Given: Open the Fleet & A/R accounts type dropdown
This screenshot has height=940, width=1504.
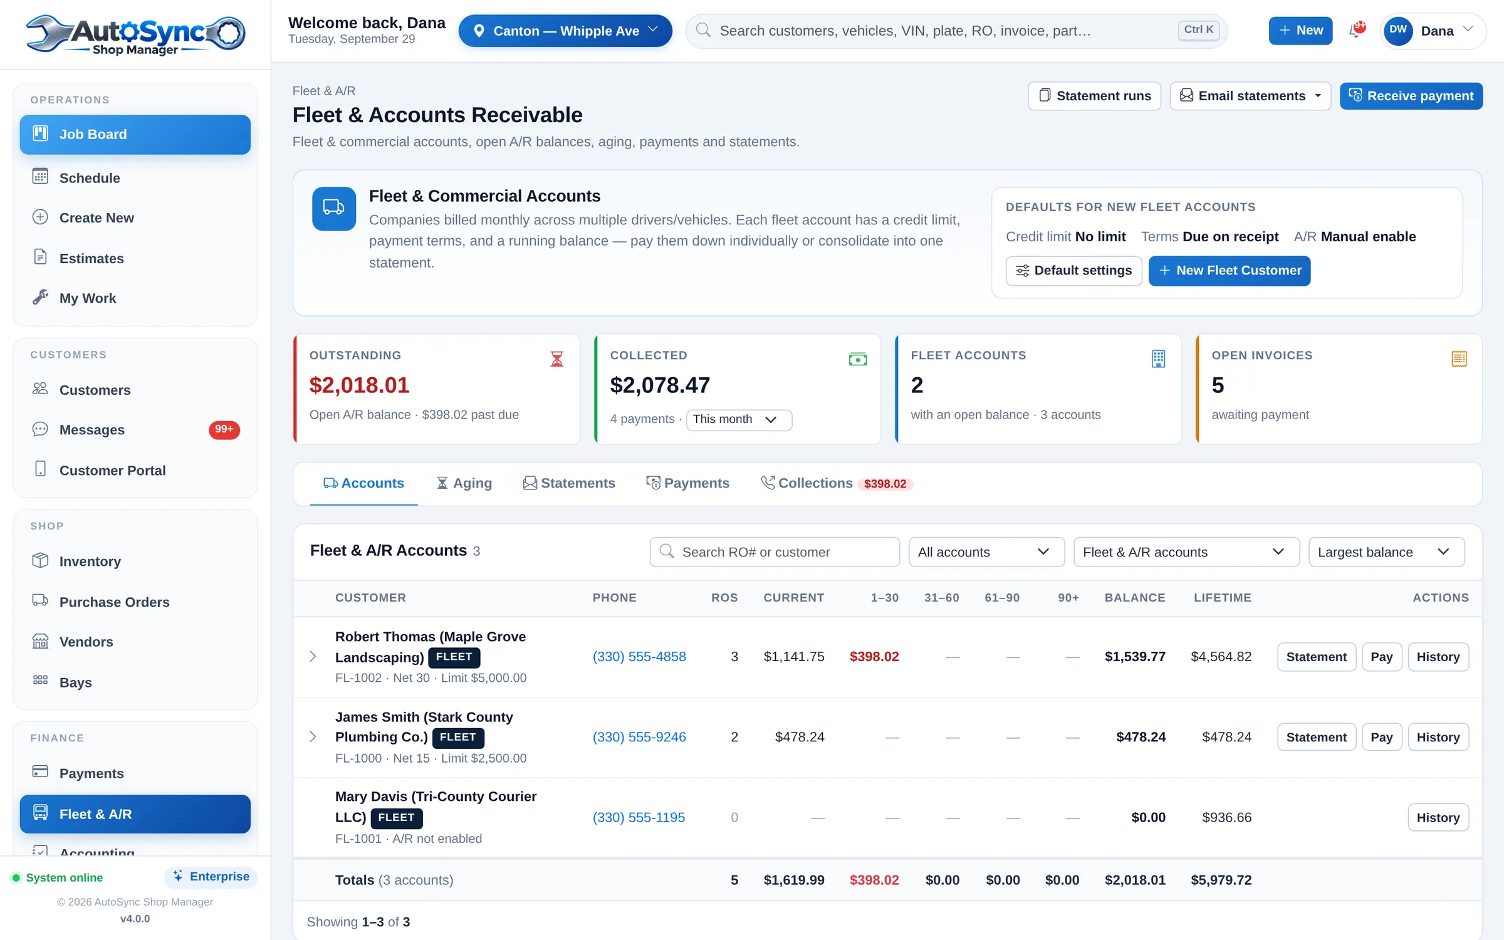Looking at the screenshot, I should pos(1186,552).
